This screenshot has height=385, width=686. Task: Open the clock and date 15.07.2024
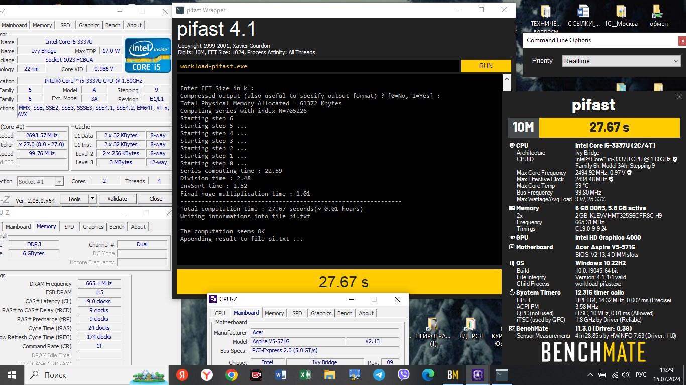667,374
